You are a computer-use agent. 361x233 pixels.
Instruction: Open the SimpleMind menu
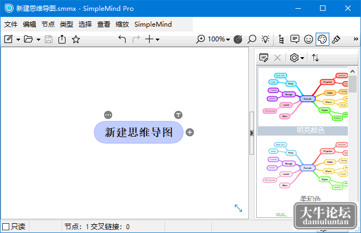(153, 24)
